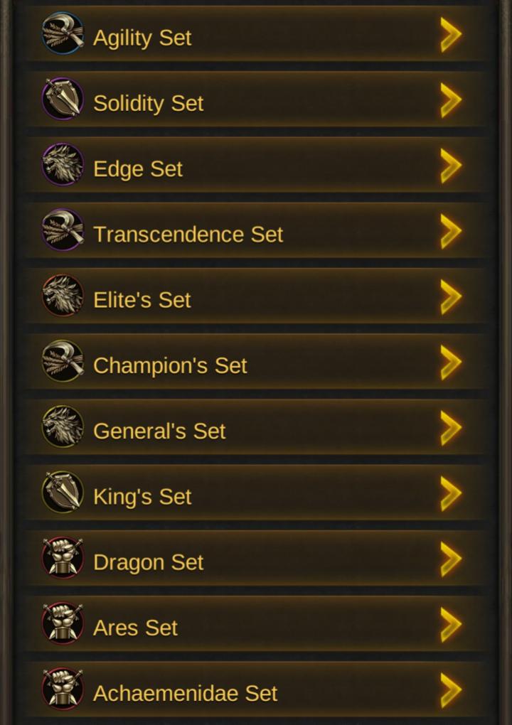The image size is (512, 725).
Task: Select the Elite's Set wolf emblem
Action: (x=62, y=296)
